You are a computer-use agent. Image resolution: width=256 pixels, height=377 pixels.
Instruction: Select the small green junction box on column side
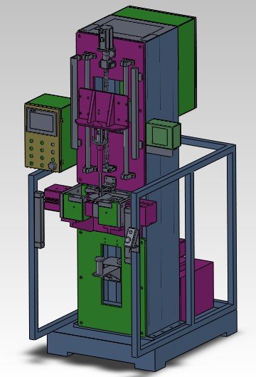click(x=163, y=133)
